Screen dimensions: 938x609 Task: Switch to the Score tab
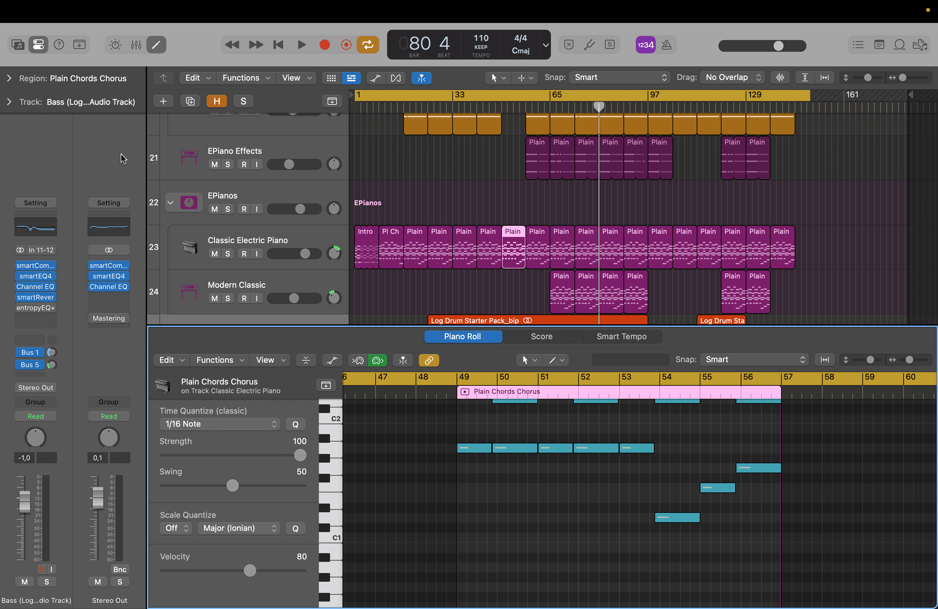click(x=542, y=336)
